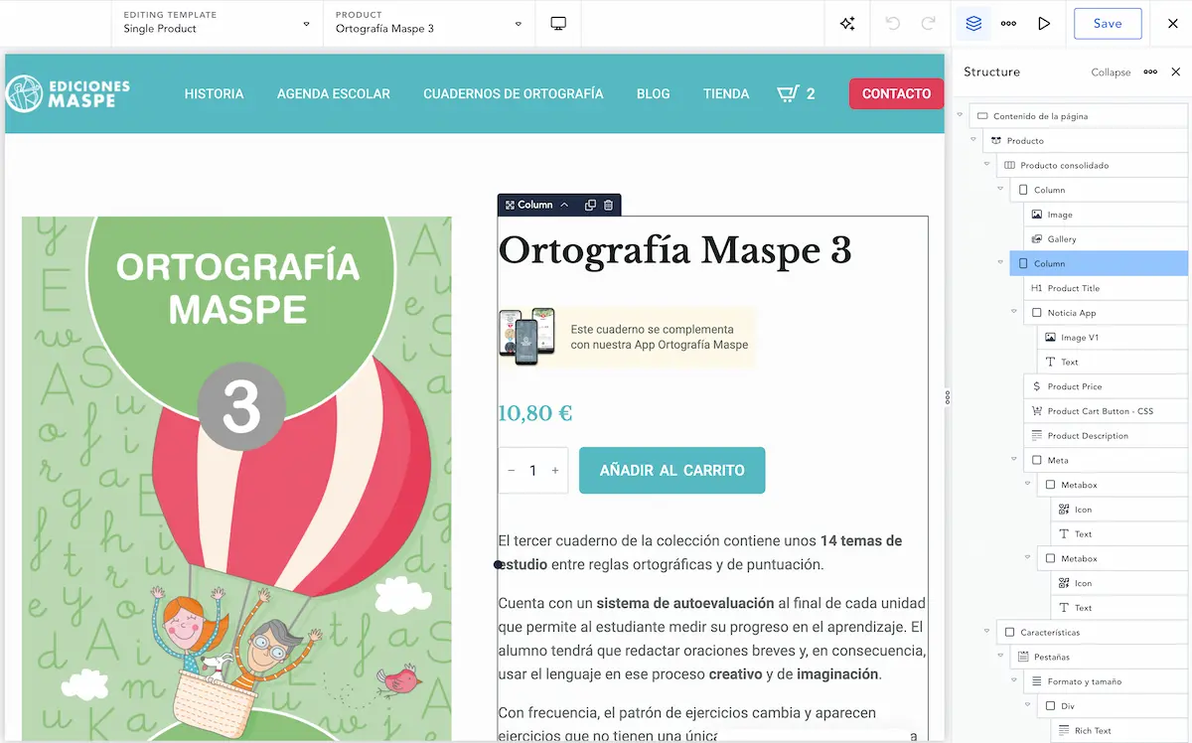Toggle the Structure layers panel icon
1192x743 pixels.
[973, 24]
